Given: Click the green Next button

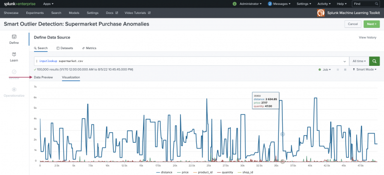Looking at the screenshot, I should click(x=372, y=24).
